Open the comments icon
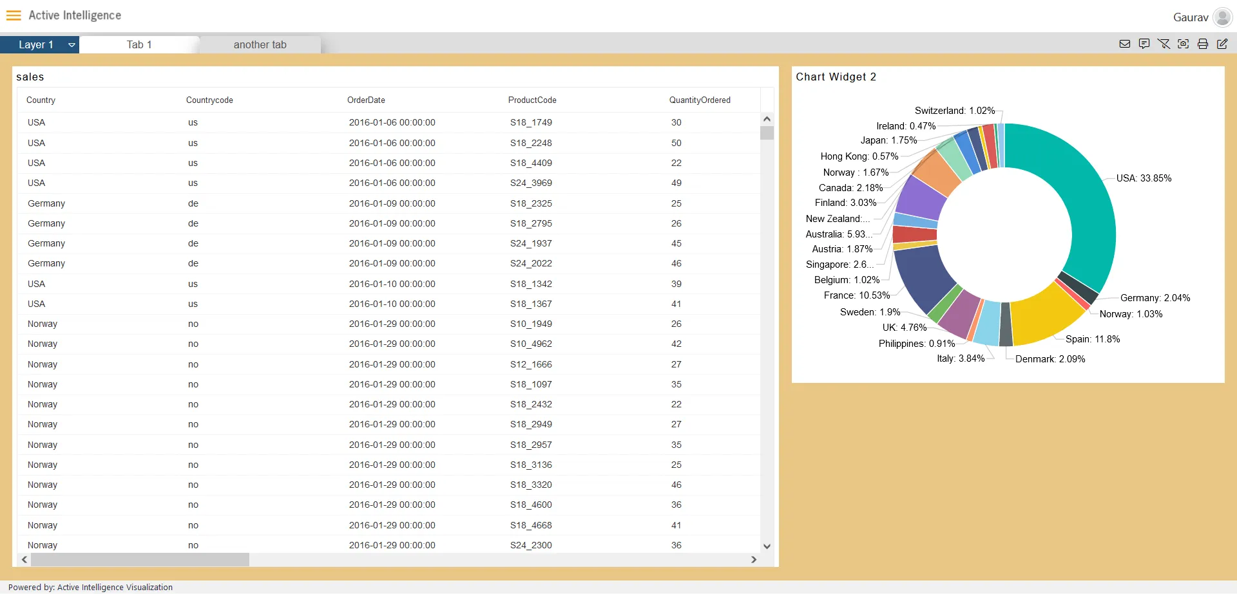 click(1144, 44)
